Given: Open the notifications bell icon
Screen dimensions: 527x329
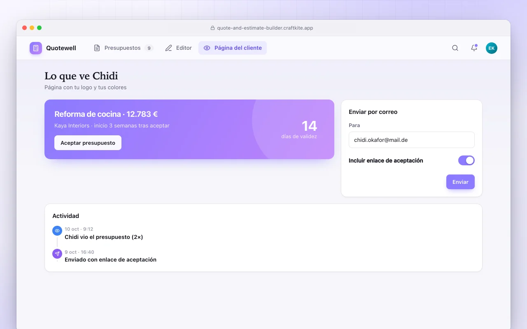Looking at the screenshot, I should click(x=474, y=48).
